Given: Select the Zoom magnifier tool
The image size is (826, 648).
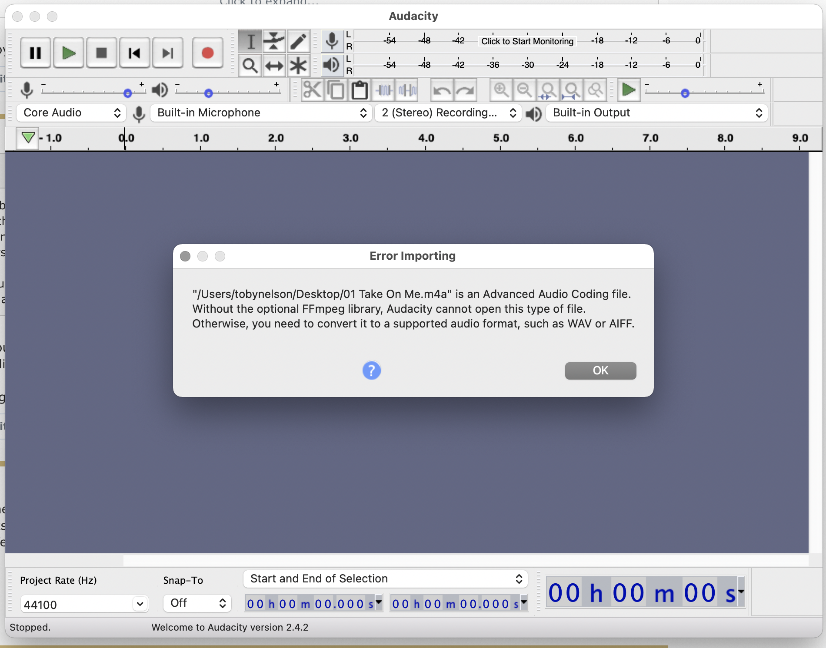Looking at the screenshot, I should click(x=250, y=66).
